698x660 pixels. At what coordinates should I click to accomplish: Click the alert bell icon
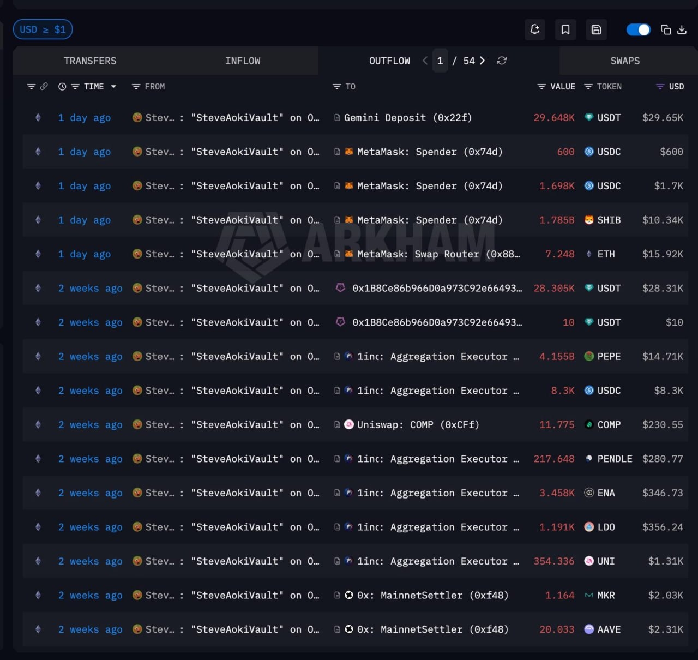(x=534, y=29)
